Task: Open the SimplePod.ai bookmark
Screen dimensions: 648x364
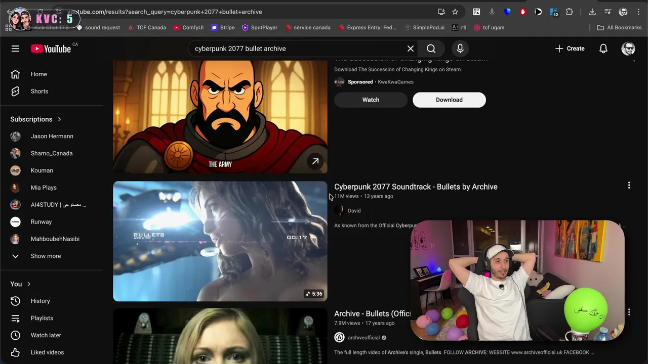Action: click(x=424, y=28)
